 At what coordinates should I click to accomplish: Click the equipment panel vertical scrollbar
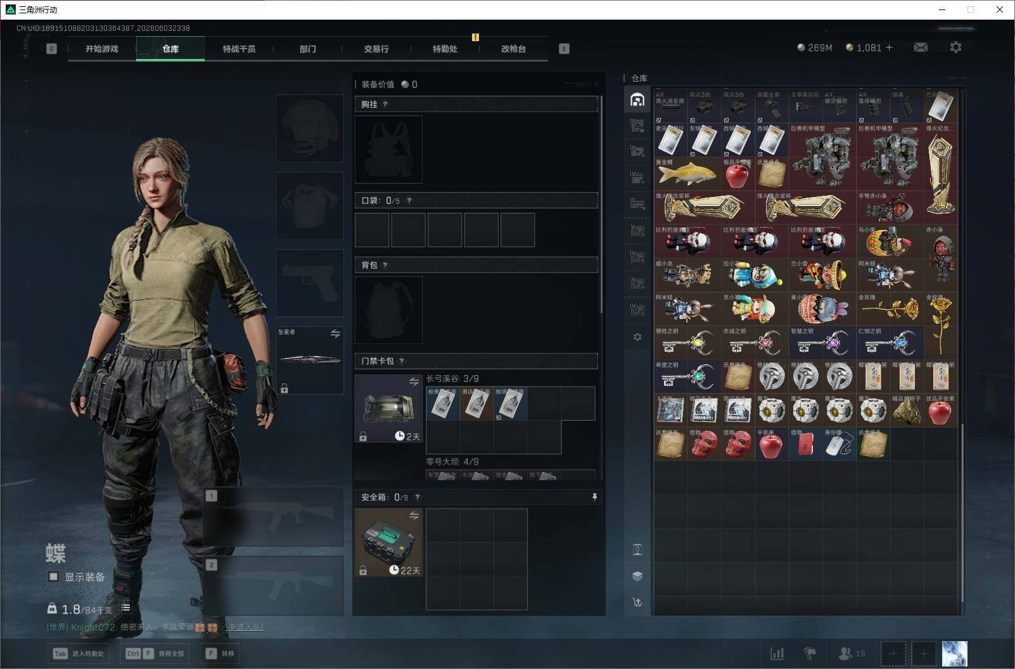tap(601, 204)
